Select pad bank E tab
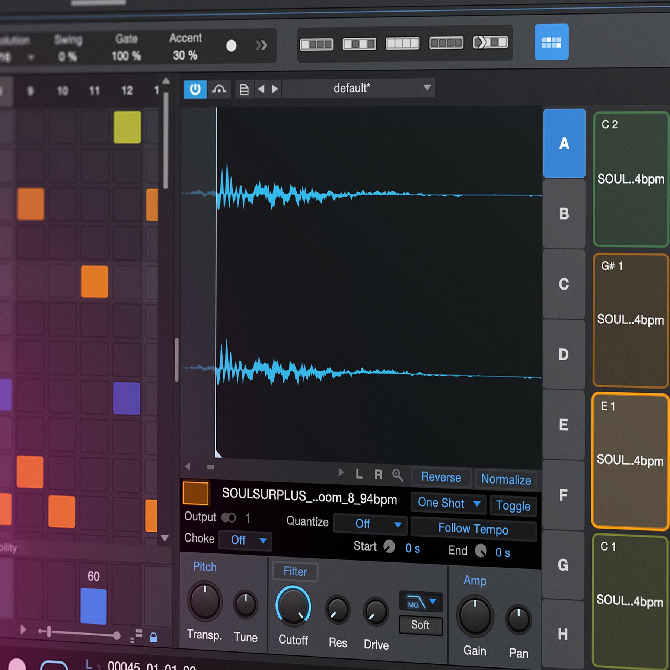670x670 pixels. tap(563, 425)
